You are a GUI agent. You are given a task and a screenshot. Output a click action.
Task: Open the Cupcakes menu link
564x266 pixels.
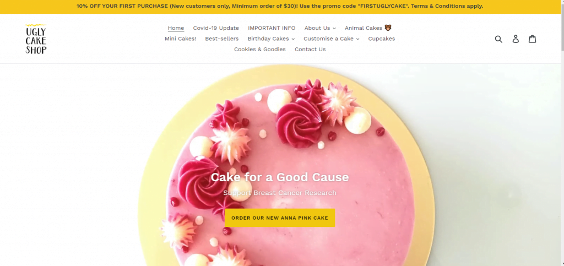[382, 39]
